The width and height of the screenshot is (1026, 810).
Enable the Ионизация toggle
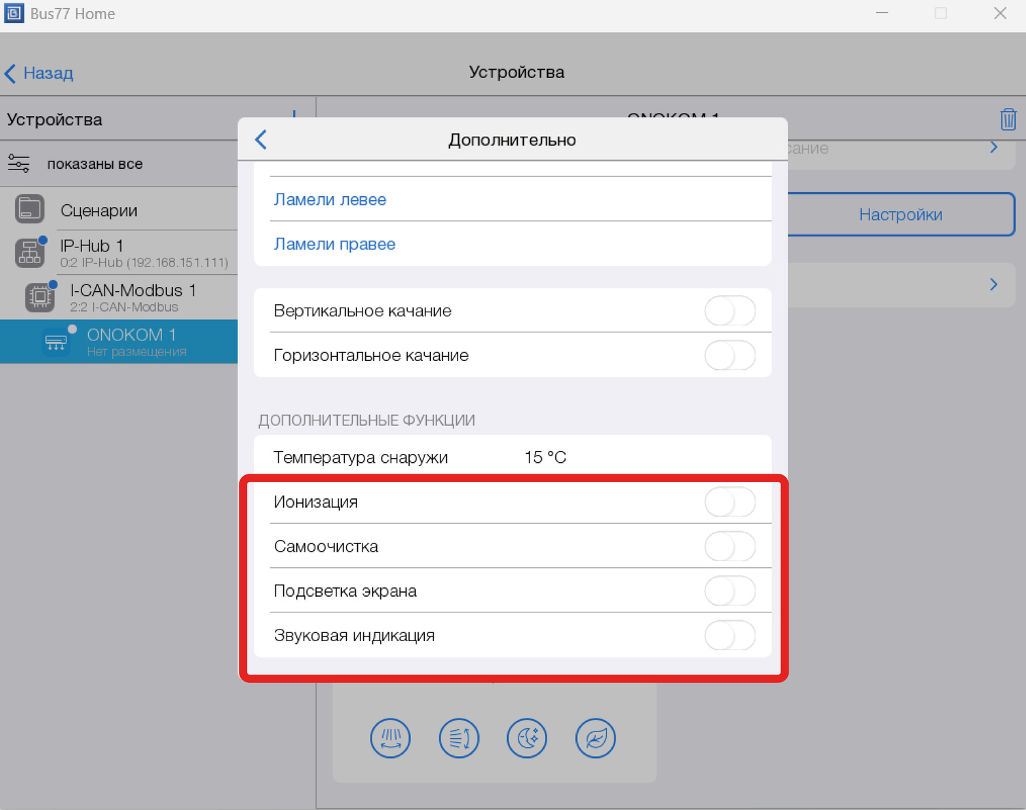pos(729,502)
